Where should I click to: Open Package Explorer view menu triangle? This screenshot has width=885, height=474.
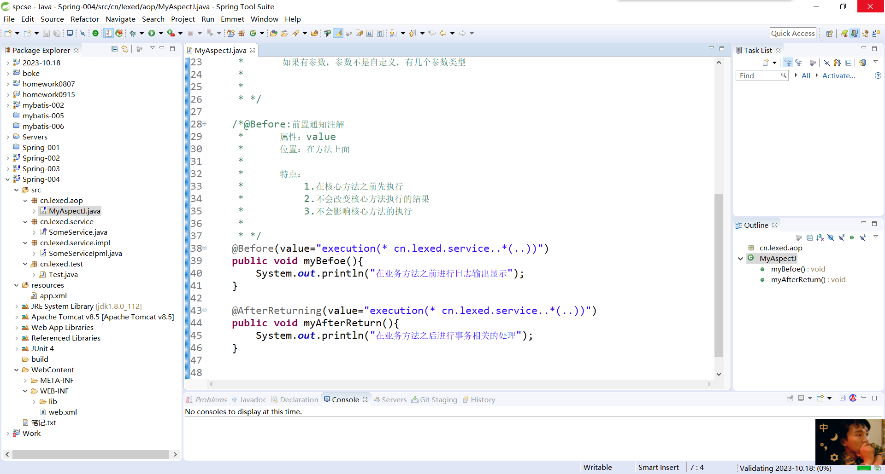pyautogui.click(x=152, y=48)
